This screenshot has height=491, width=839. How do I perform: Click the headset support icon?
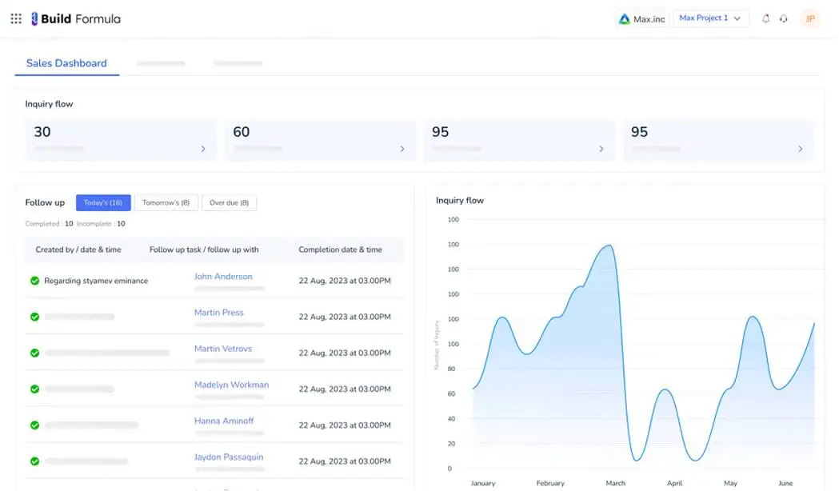(784, 18)
